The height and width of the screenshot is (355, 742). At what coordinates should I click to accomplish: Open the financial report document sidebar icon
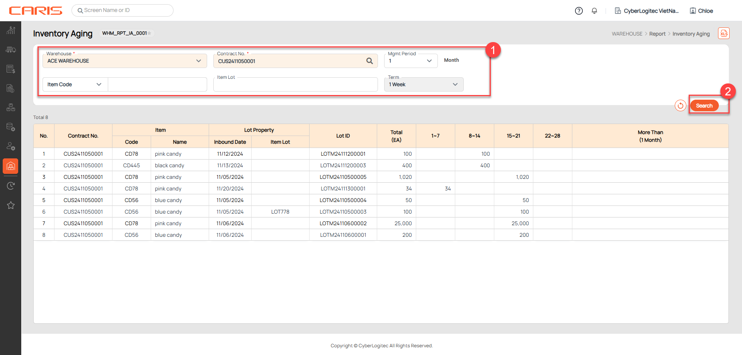pos(11,88)
